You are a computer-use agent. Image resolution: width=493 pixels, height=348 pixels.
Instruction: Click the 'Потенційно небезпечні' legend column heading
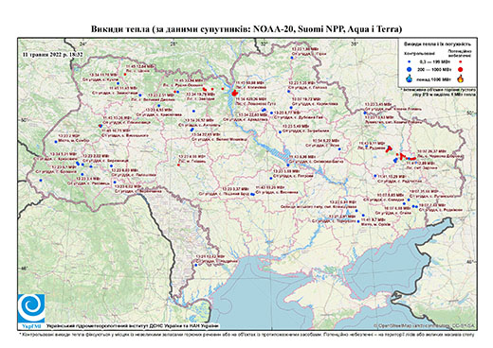click(460, 53)
